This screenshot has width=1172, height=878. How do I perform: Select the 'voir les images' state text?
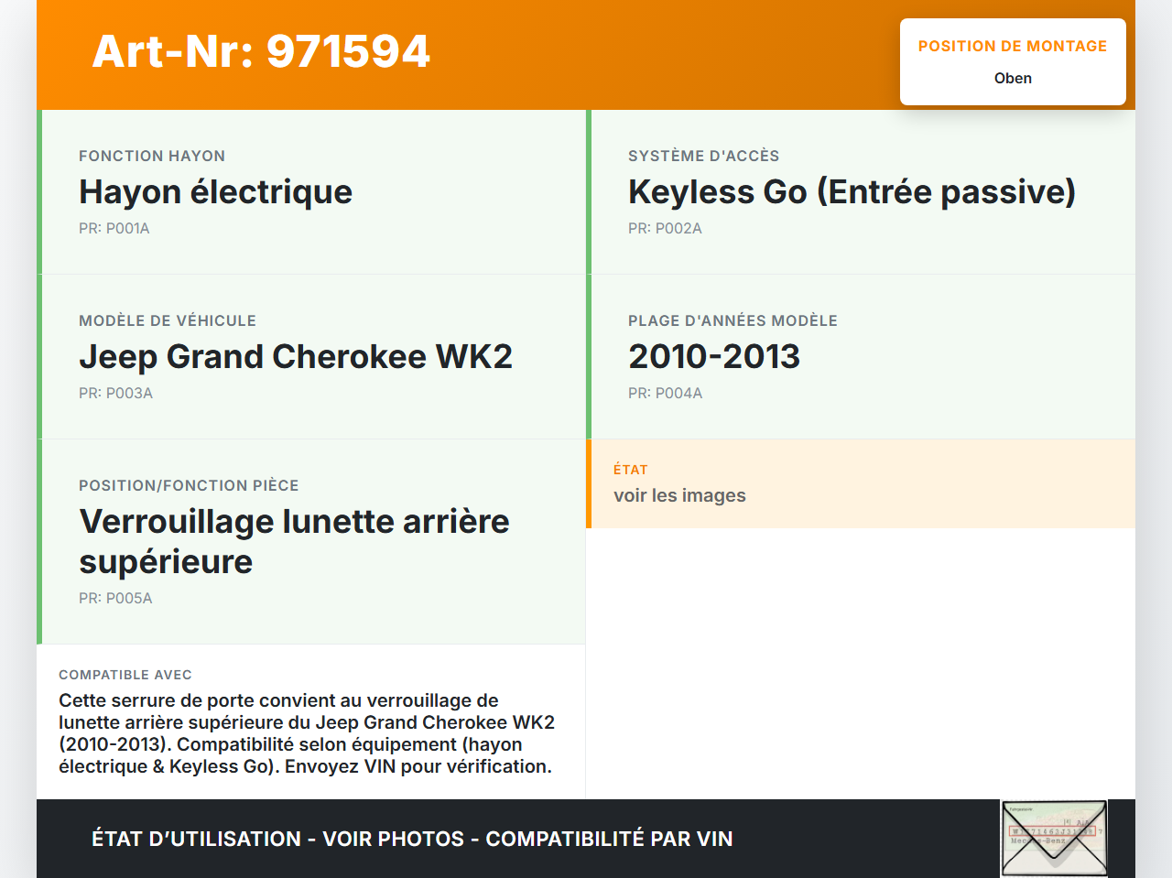[679, 496]
